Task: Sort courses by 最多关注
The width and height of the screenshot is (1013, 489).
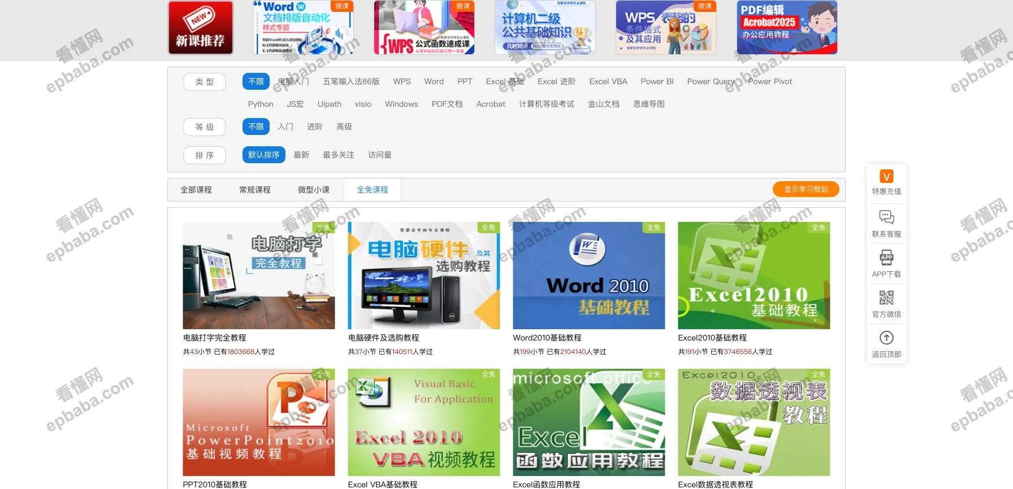Action: point(339,155)
